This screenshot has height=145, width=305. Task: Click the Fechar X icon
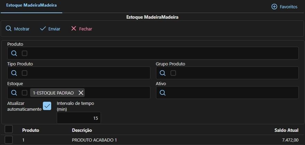(x=74, y=29)
